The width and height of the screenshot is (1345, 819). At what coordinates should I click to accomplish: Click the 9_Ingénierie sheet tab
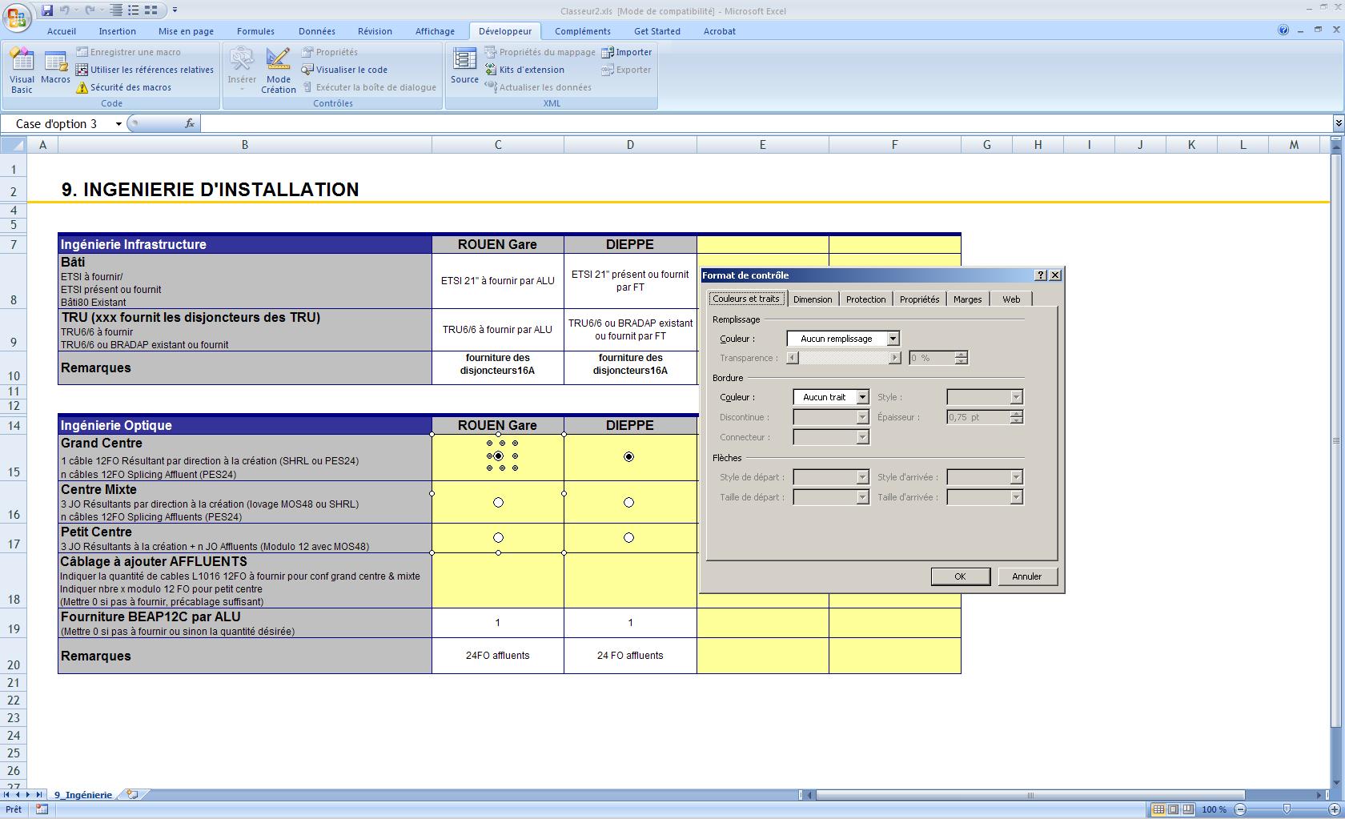(x=82, y=794)
